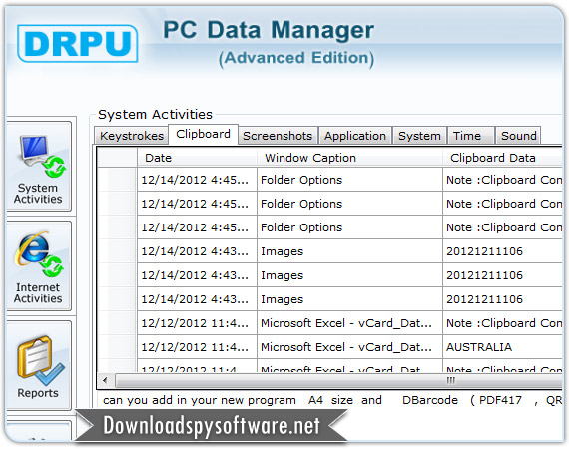569x449 pixels.
Task: Click the Clipboard Data column header
Action: tap(502, 158)
